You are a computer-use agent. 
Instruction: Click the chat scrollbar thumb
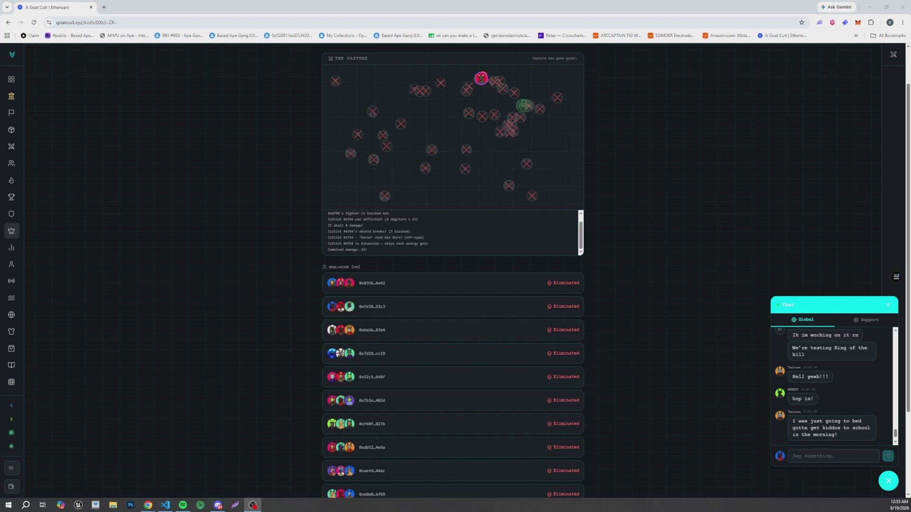click(x=895, y=433)
